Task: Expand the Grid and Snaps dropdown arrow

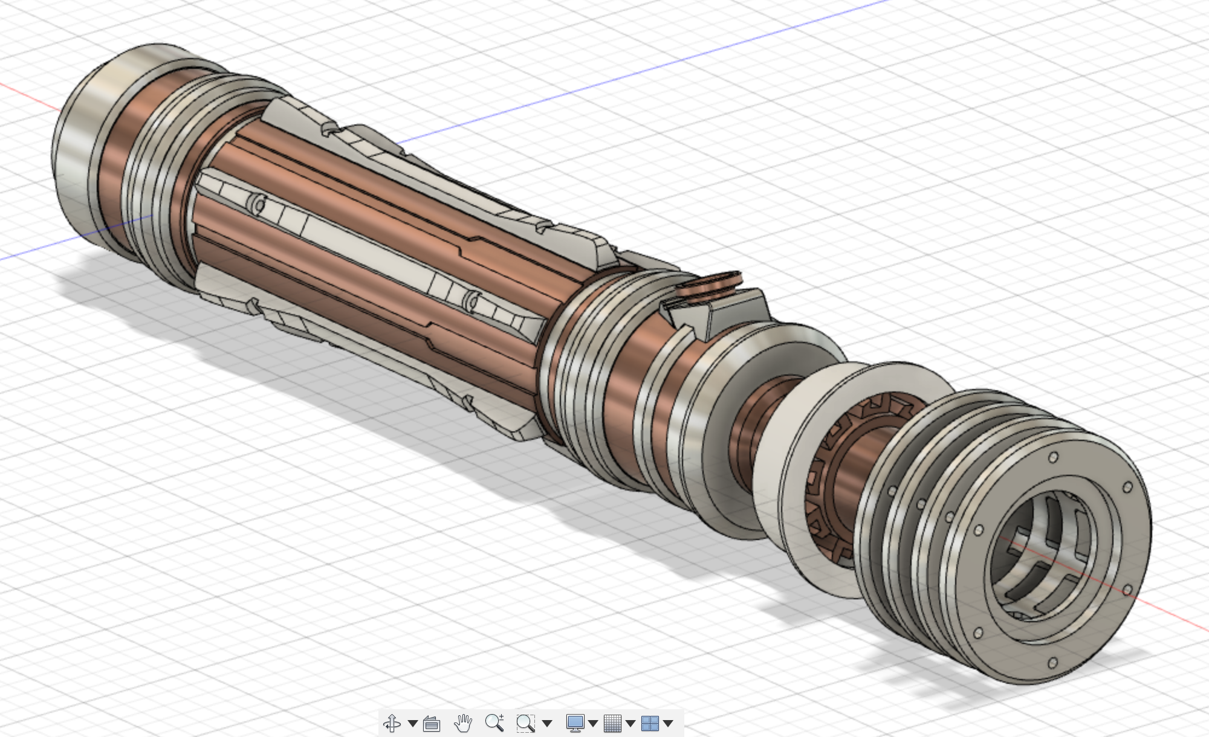Action: [630, 723]
